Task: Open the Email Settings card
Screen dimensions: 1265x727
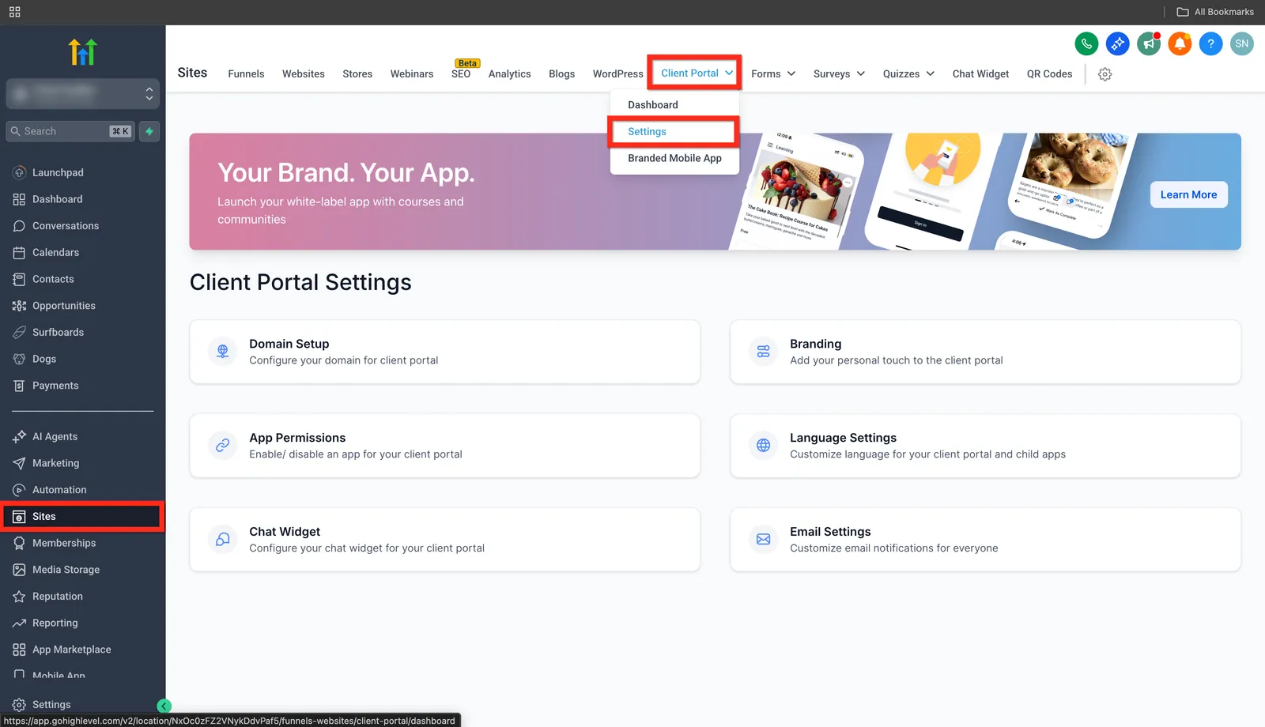Action: click(985, 540)
